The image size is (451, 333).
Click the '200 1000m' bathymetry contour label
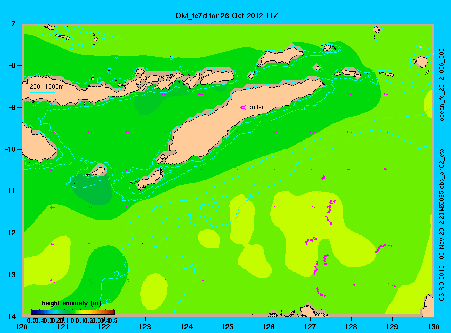pyautogui.click(x=47, y=86)
